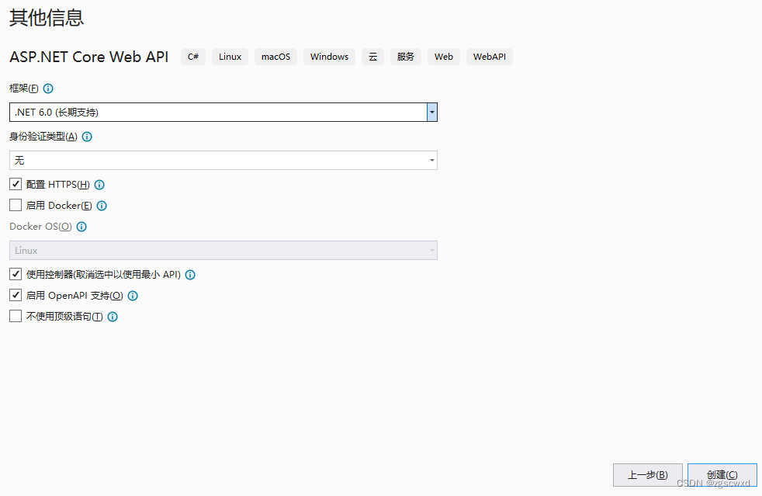
Task: Check the 不使用顶级语句(T) checkbox
Action: (x=16, y=316)
